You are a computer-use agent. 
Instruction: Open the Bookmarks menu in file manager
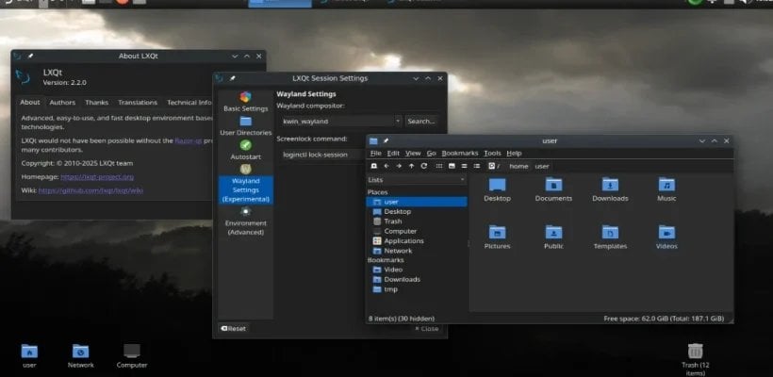pos(459,154)
